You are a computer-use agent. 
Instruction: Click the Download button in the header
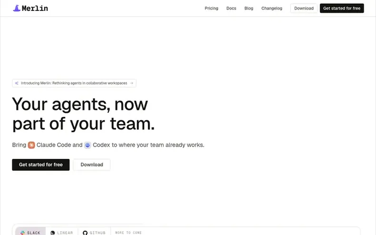click(304, 8)
